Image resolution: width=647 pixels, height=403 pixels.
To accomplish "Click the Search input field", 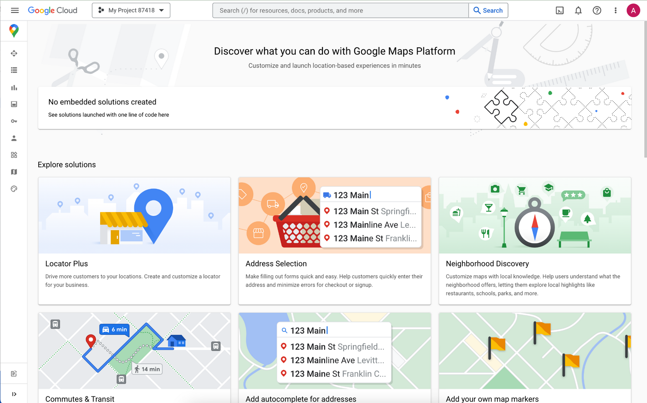I will tap(341, 10).
